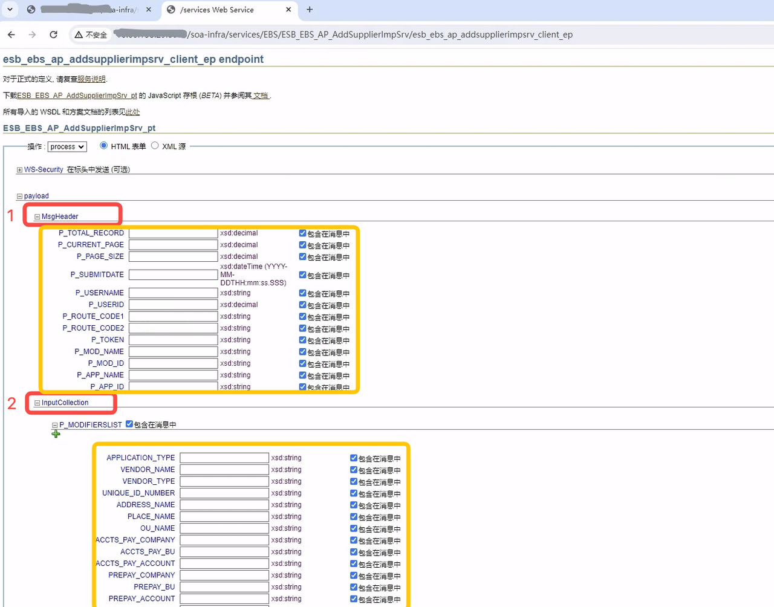This screenshot has width=774, height=607.
Task: Open the tab search chevron icon
Action: (x=10, y=10)
